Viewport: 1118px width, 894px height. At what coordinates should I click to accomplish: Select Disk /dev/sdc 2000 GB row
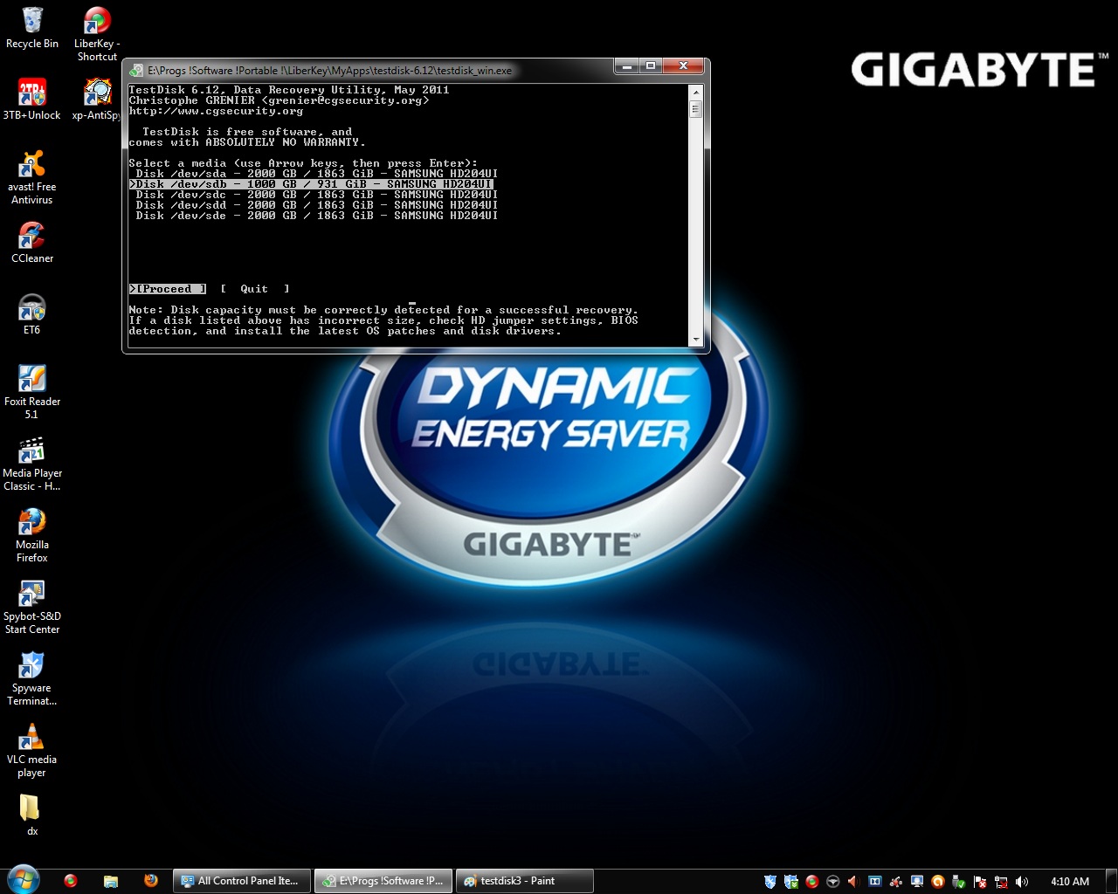point(314,195)
